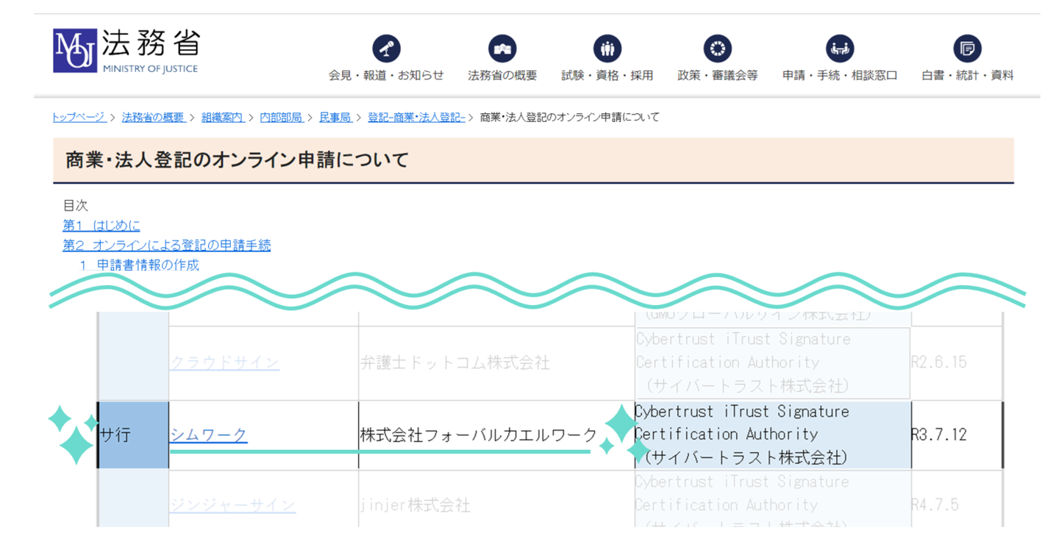Open the 申請・手続・相談窓口 menu label

point(840,75)
